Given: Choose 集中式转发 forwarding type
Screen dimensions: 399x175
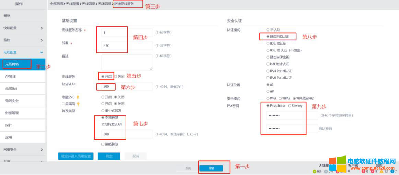Looking at the screenshot, I should point(103,111).
